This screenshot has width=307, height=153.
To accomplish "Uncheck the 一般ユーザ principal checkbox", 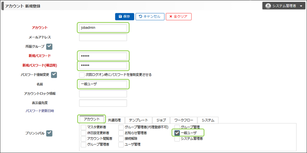I will tap(177, 133).
